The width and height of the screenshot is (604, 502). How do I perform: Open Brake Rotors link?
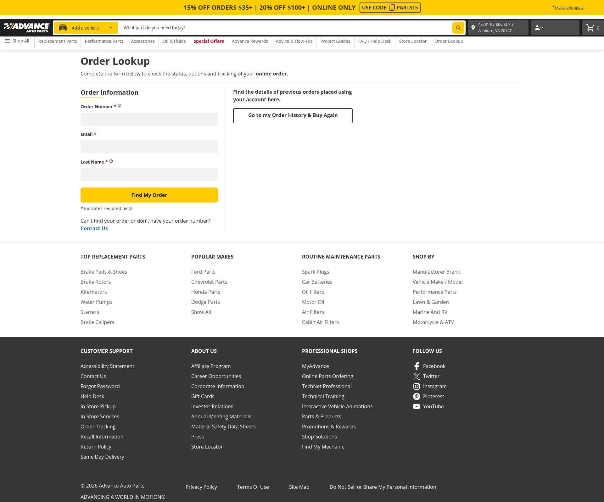(x=96, y=282)
